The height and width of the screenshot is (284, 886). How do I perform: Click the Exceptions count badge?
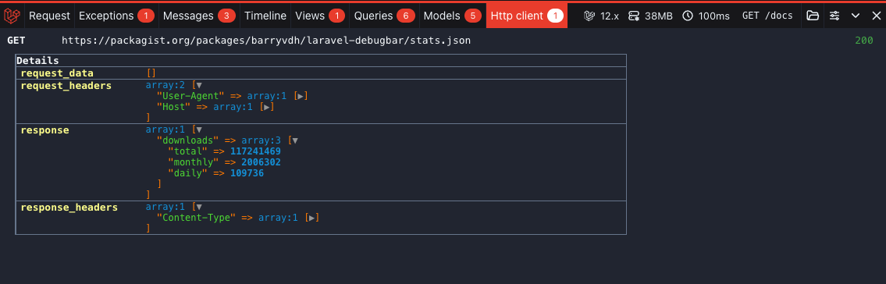pos(146,16)
